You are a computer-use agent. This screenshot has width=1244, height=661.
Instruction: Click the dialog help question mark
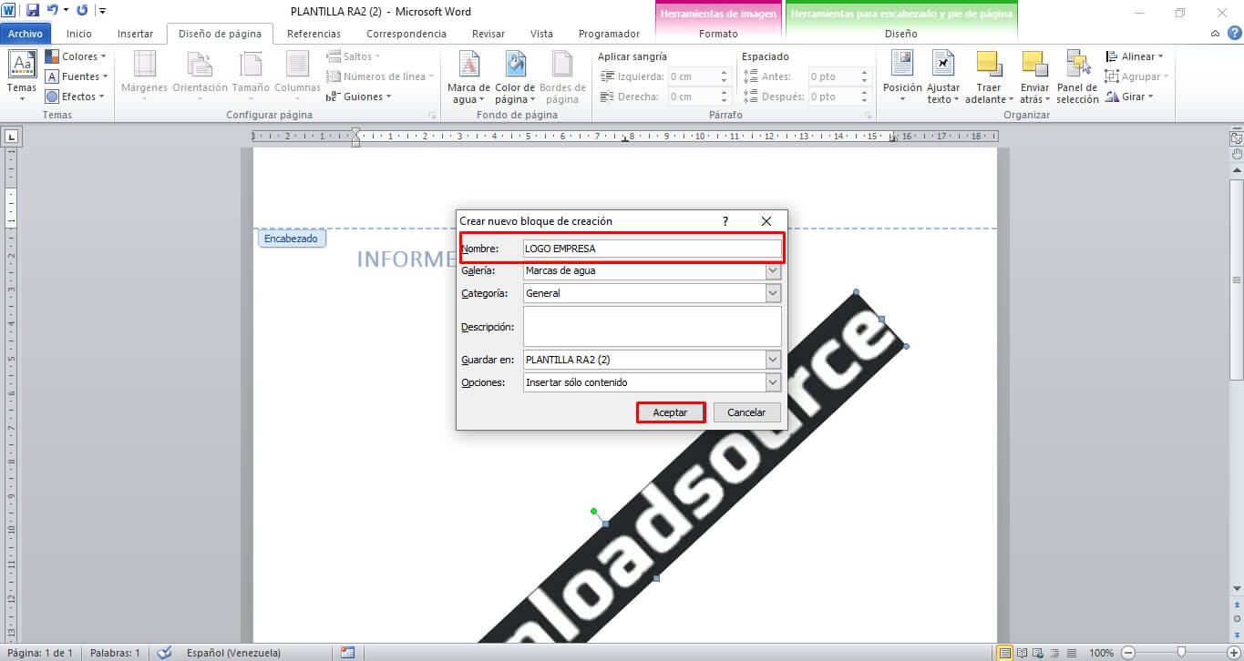725,221
